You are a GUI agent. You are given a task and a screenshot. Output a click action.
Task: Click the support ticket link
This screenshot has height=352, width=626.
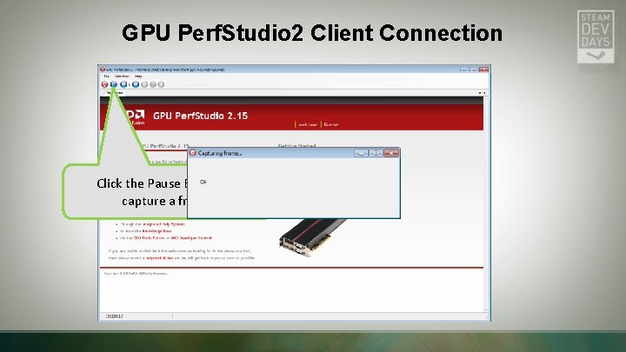[160, 258]
